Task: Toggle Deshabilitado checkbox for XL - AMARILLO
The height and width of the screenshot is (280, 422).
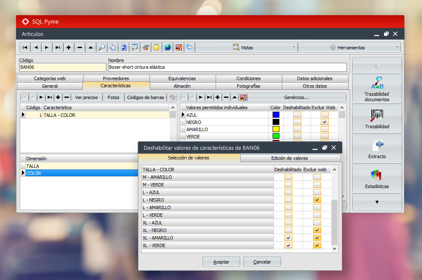Action: pyautogui.click(x=288, y=238)
